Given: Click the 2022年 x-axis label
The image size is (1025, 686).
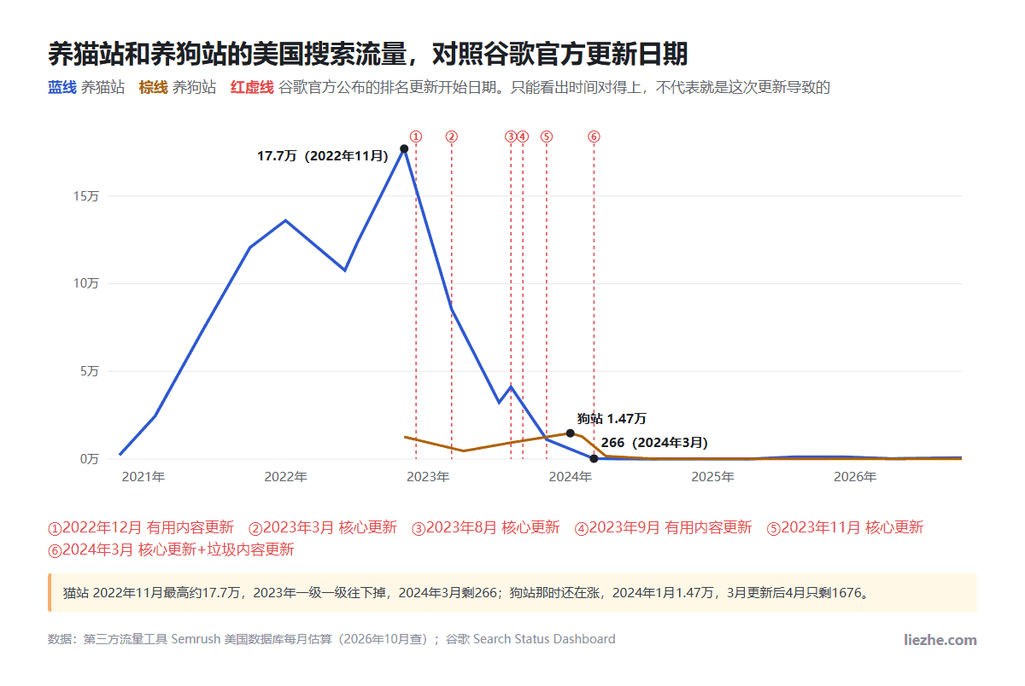Looking at the screenshot, I should (x=285, y=477).
